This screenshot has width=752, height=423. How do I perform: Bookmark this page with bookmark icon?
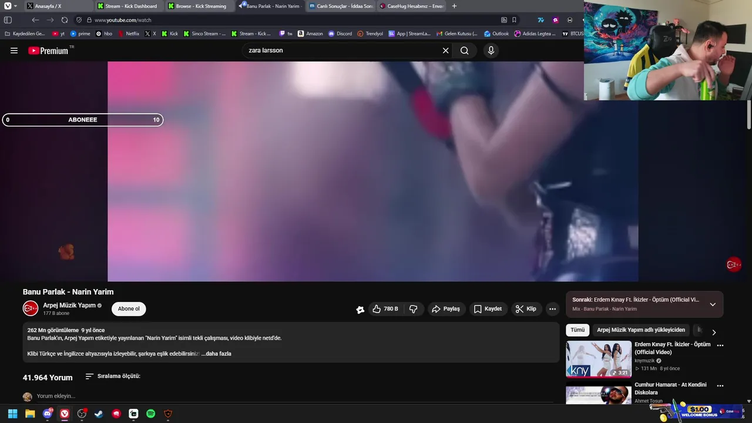(514, 20)
